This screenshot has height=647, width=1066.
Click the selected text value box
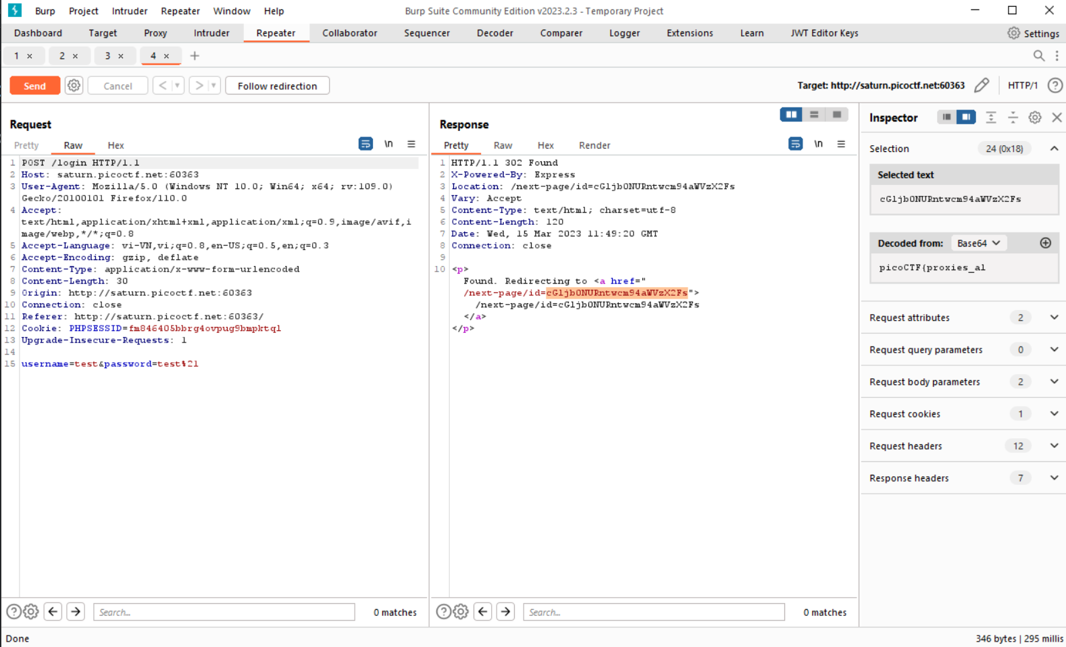[x=964, y=199]
